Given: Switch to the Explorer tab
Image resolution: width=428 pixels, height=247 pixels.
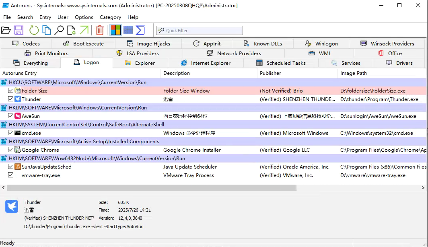Looking at the screenshot, I should [x=140, y=63].
